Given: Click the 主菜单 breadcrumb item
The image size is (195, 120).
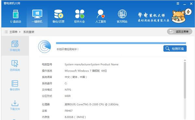Looking at the screenshot, I should tap(13, 32).
